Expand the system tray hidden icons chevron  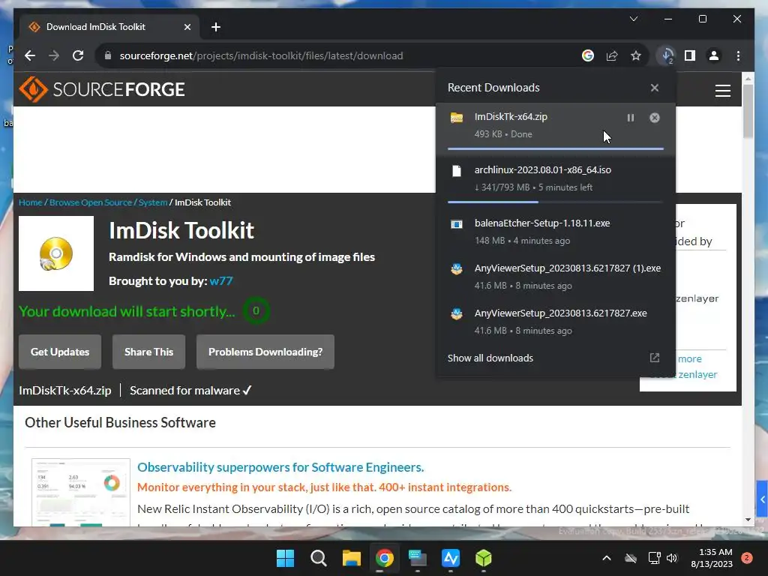click(x=606, y=558)
